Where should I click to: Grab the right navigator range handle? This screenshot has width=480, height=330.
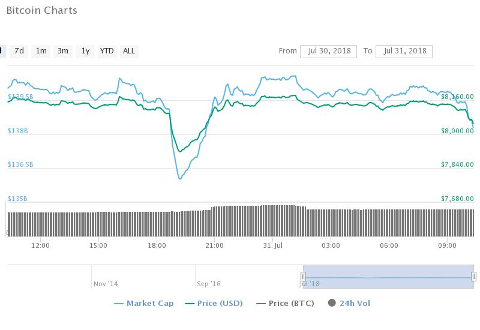tap(473, 277)
